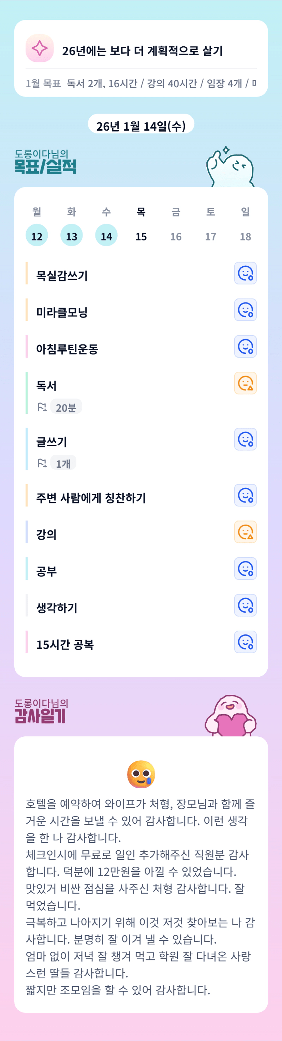Click the 26년 1월 14일(수) date pill
This screenshot has height=1041, width=282.
coord(141,125)
